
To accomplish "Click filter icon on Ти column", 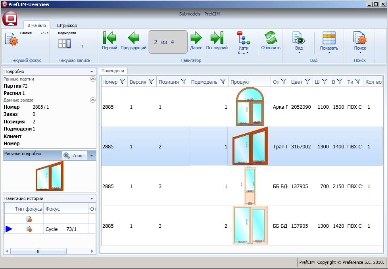I will (x=358, y=82).
